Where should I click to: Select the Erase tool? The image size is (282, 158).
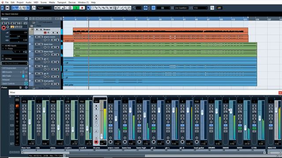click(x=104, y=8)
